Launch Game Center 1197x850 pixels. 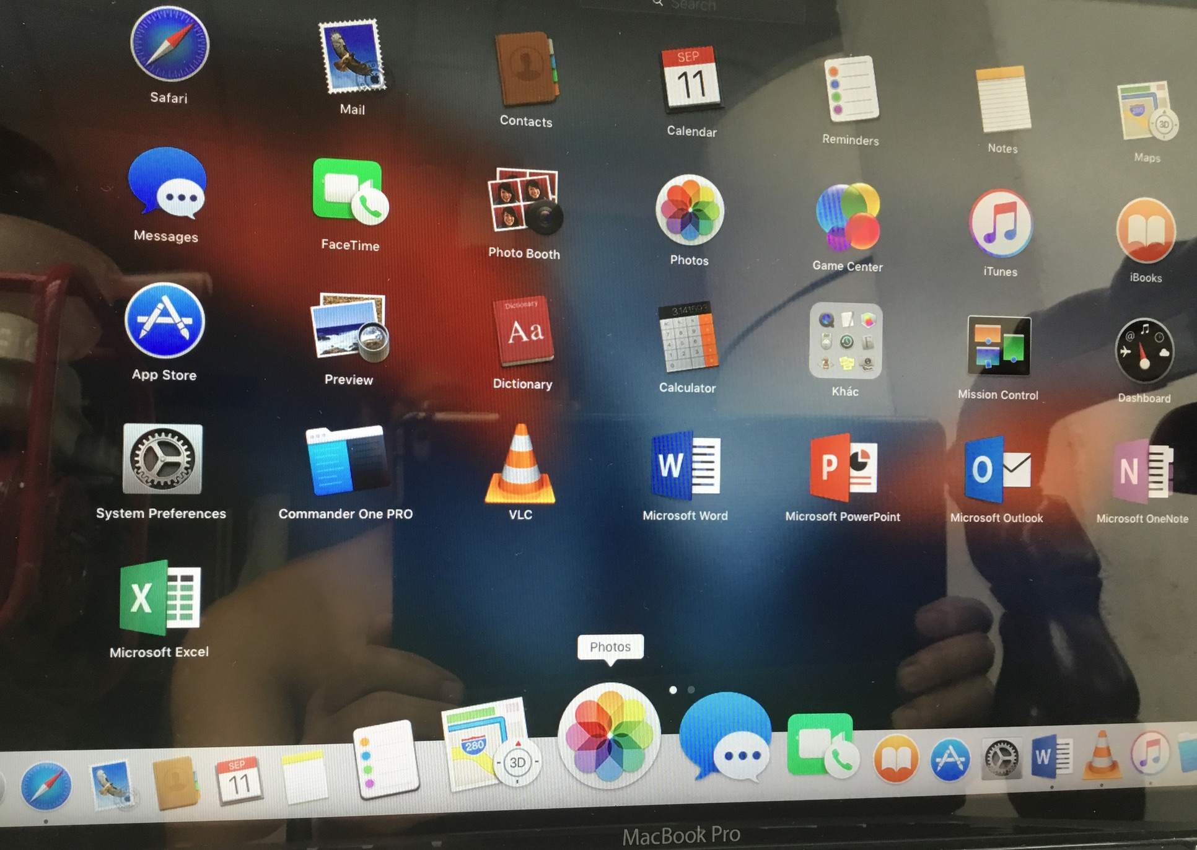[x=847, y=217]
